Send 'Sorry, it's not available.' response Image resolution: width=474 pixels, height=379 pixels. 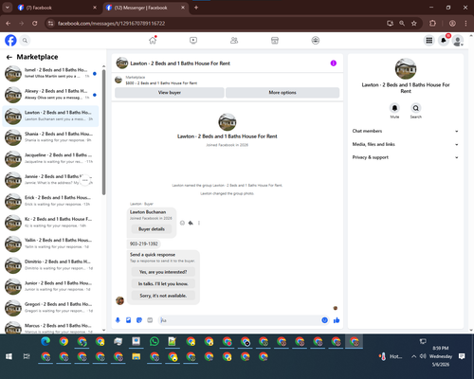click(x=163, y=296)
